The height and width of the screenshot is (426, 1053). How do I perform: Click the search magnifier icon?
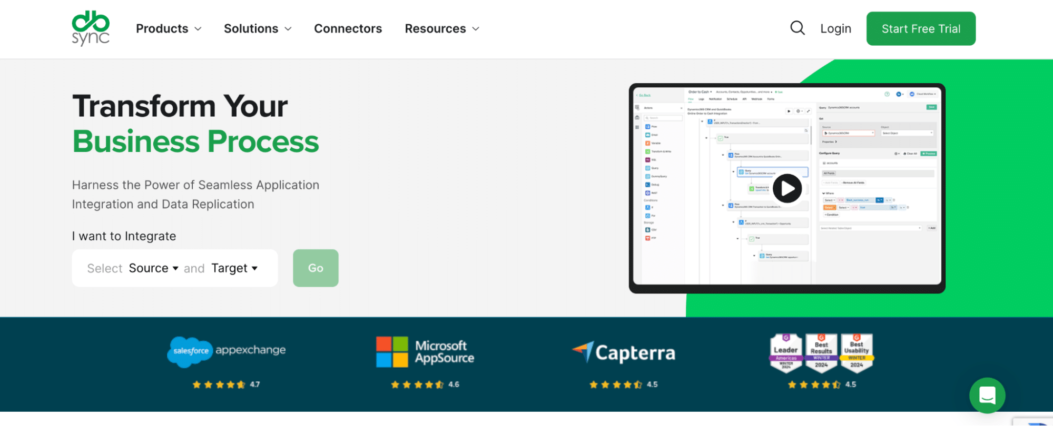(798, 28)
